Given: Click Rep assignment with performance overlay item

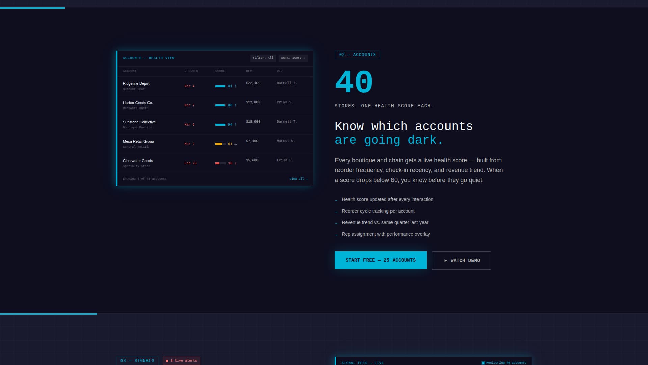Looking at the screenshot, I should coord(385,234).
